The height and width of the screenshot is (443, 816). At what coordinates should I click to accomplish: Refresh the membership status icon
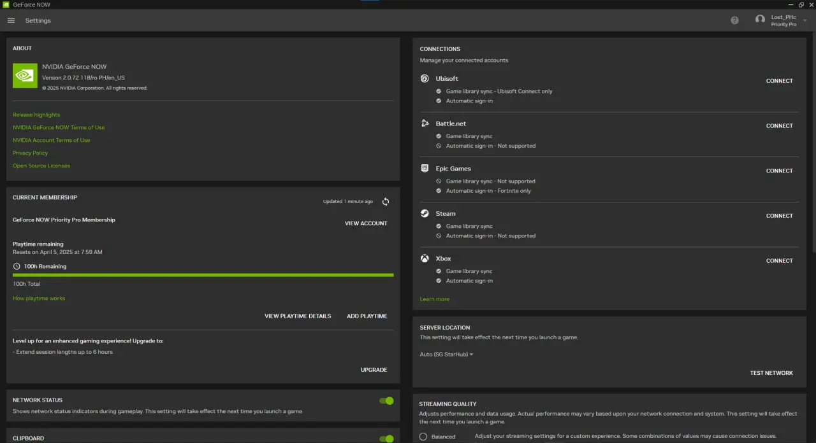point(386,202)
